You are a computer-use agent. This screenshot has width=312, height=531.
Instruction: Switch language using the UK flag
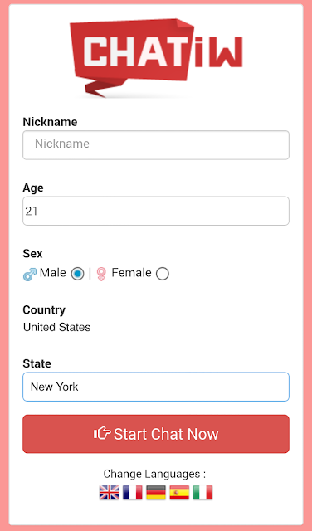pos(109,493)
